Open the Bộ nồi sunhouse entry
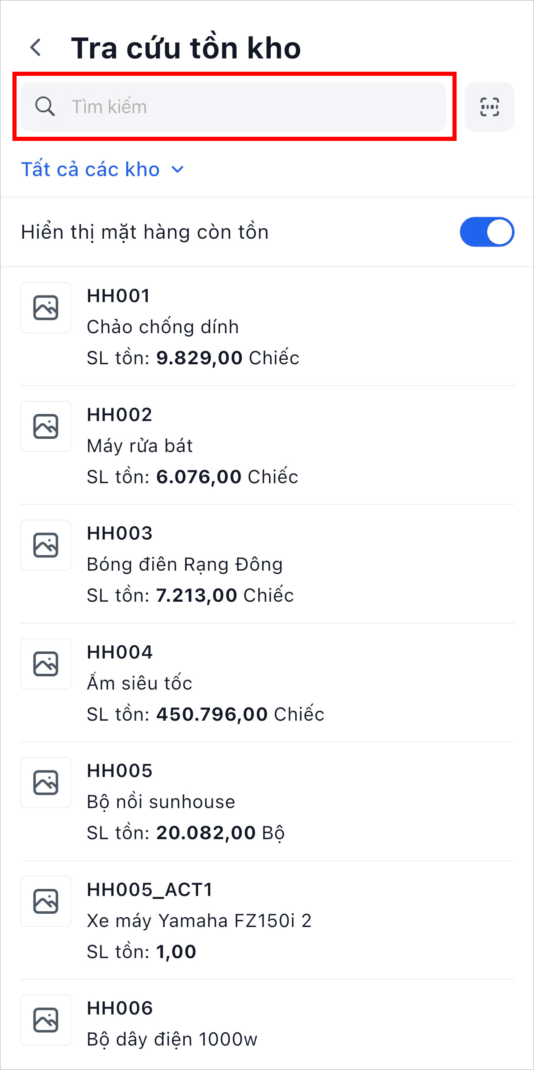This screenshot has height=1070, width=534. pos(161,802)
